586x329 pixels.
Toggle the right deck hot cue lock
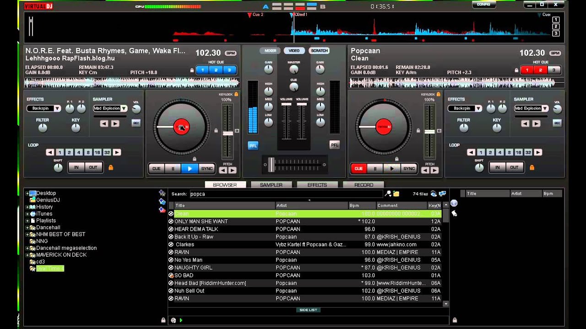(x=516, y=70)
